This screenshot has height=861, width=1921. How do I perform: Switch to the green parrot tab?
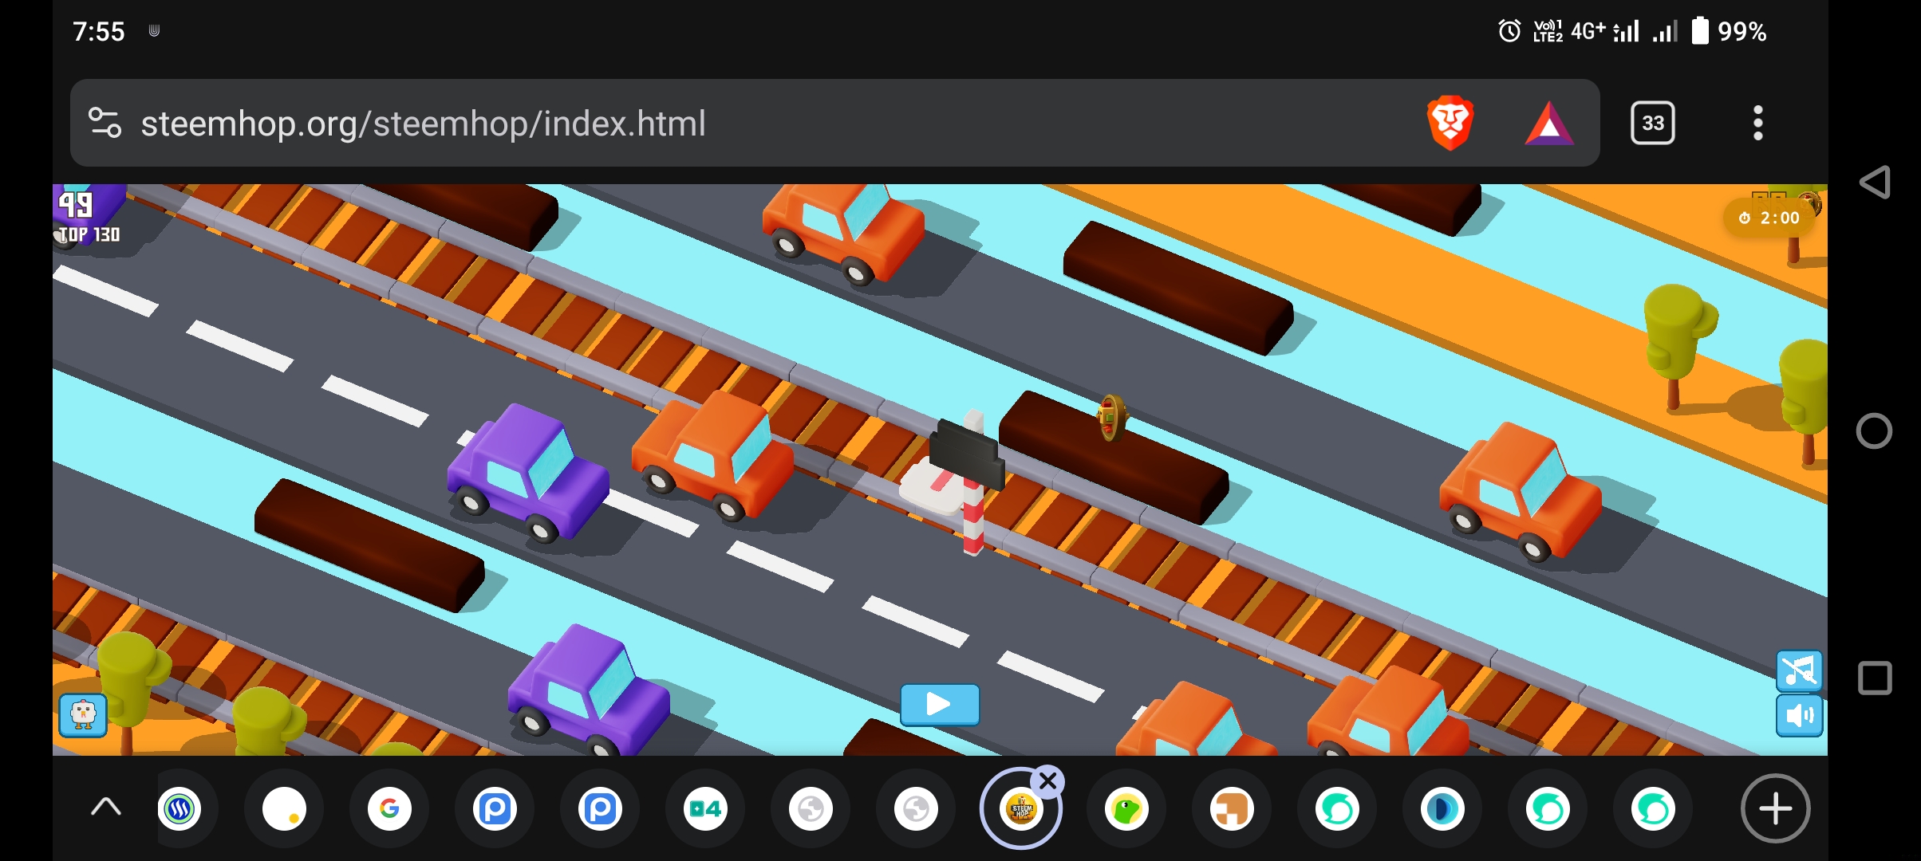(x=1126, y=809)
